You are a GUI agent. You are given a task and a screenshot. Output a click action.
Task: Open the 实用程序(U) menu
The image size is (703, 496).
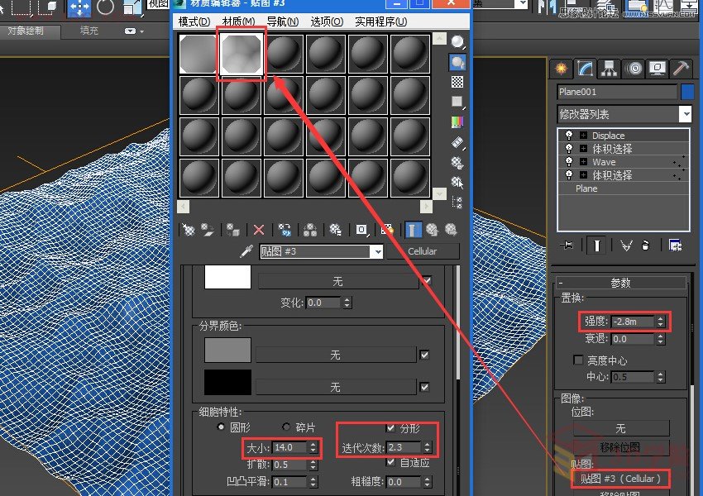coord(381,21)
